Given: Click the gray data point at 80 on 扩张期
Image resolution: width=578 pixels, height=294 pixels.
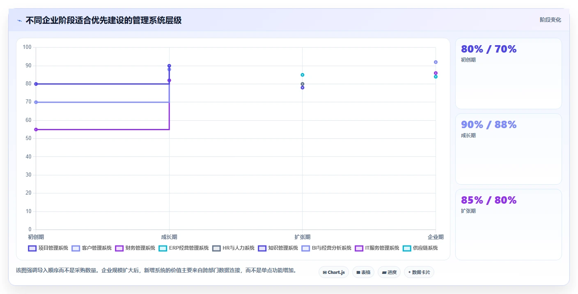Looking at the screenshot, I should pyautogui.click(x=303, y=84).
